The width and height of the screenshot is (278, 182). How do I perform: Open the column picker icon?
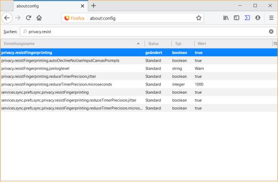(275, 43)
